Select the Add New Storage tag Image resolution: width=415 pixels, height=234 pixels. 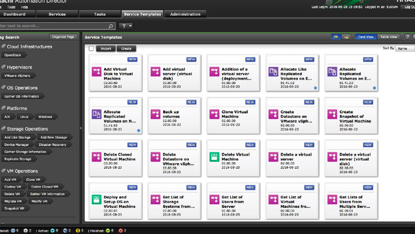[x=54, y=137]
